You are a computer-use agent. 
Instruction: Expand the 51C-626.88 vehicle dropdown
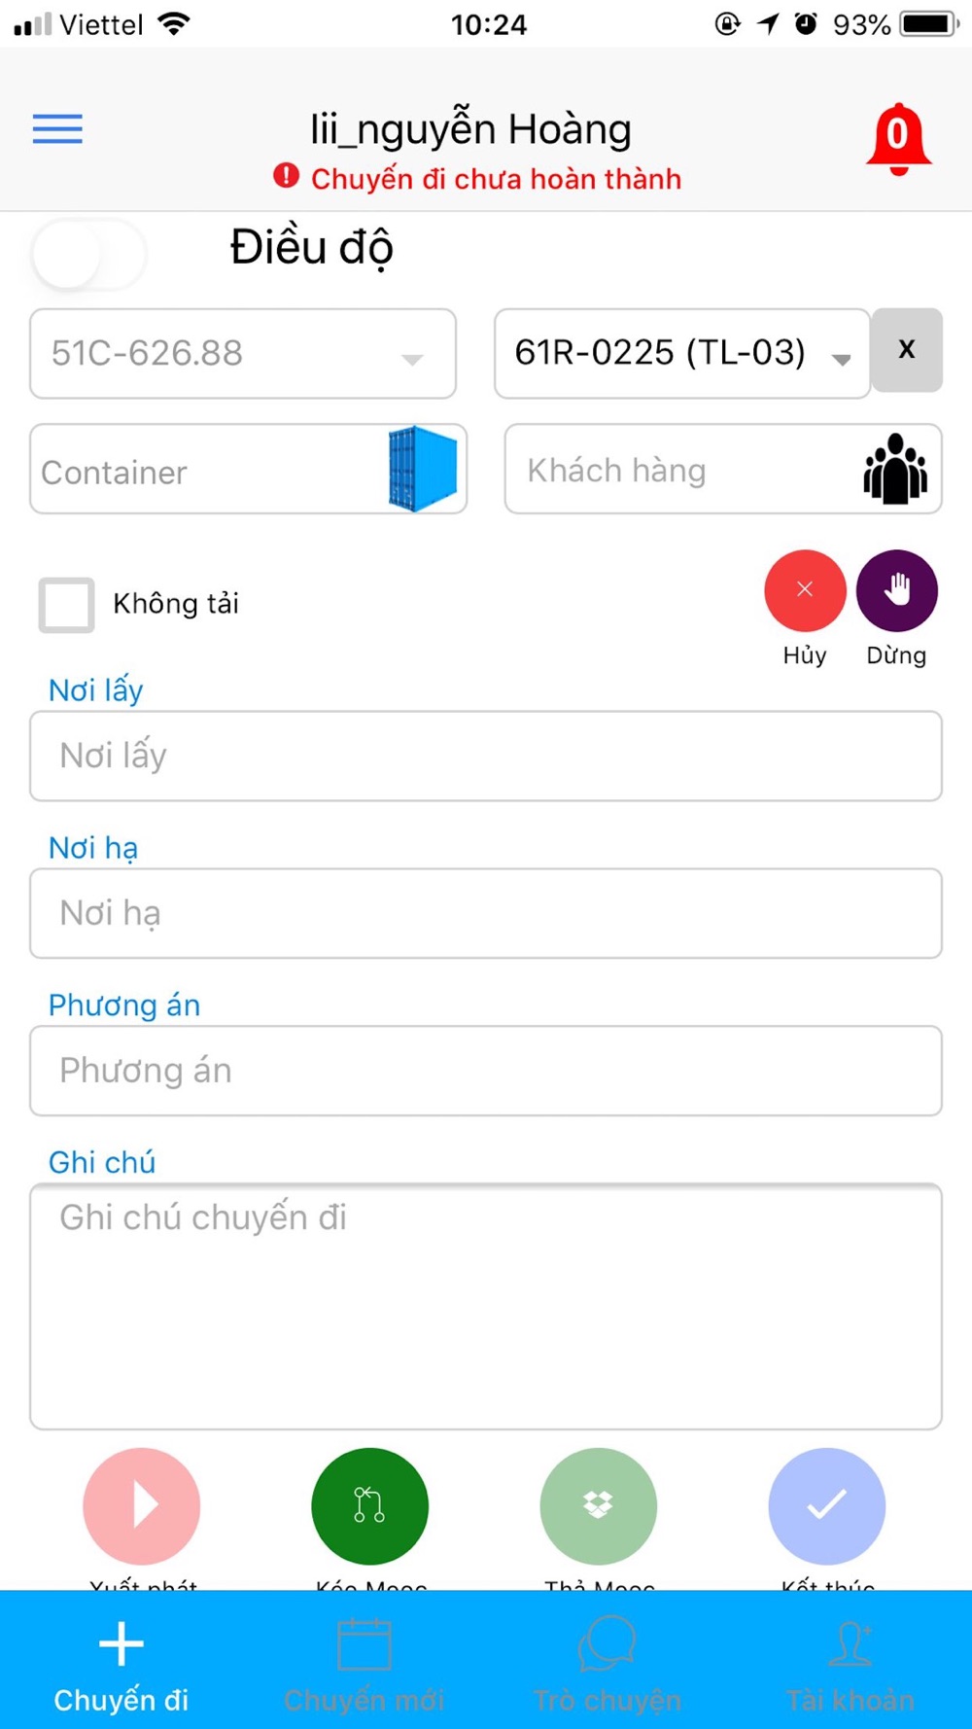[243, 354]
